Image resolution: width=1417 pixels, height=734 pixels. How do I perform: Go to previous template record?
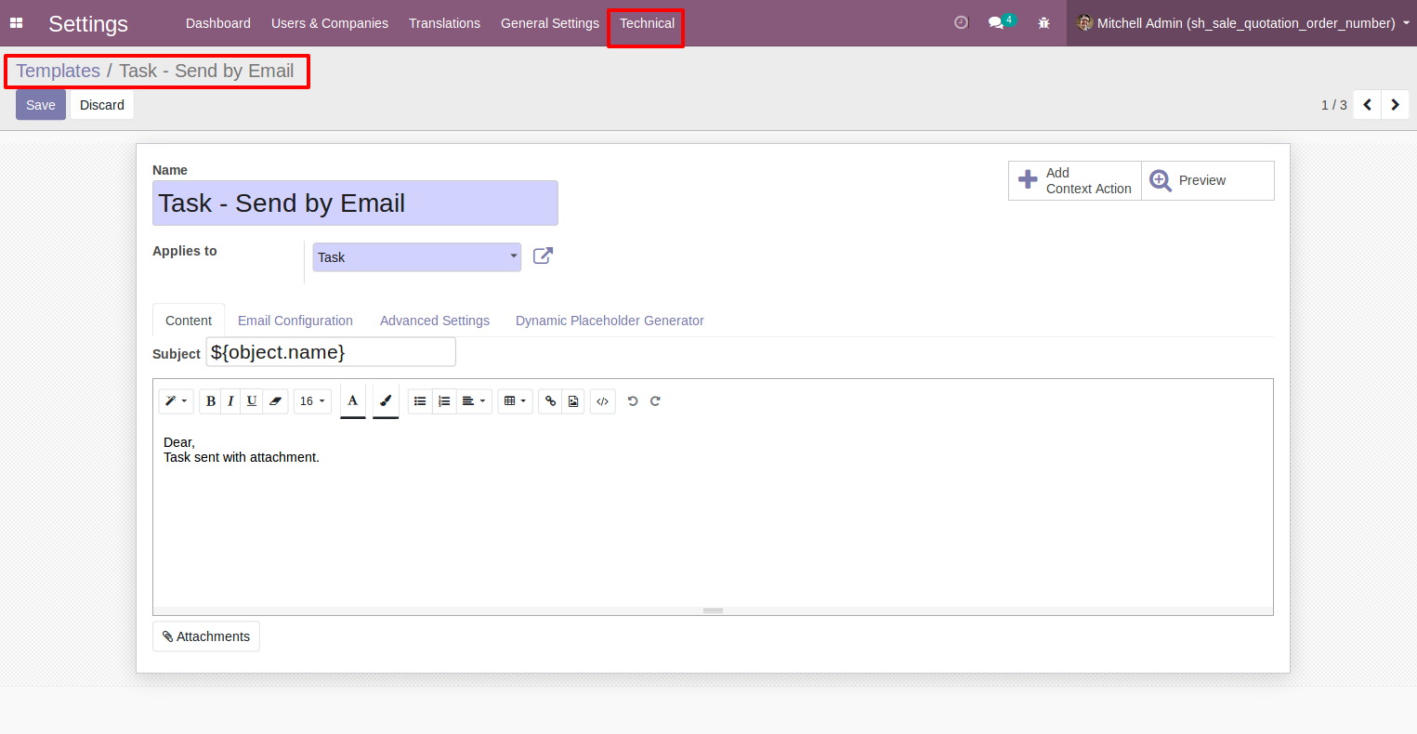pyautogui.click(x=1368, y=105)
